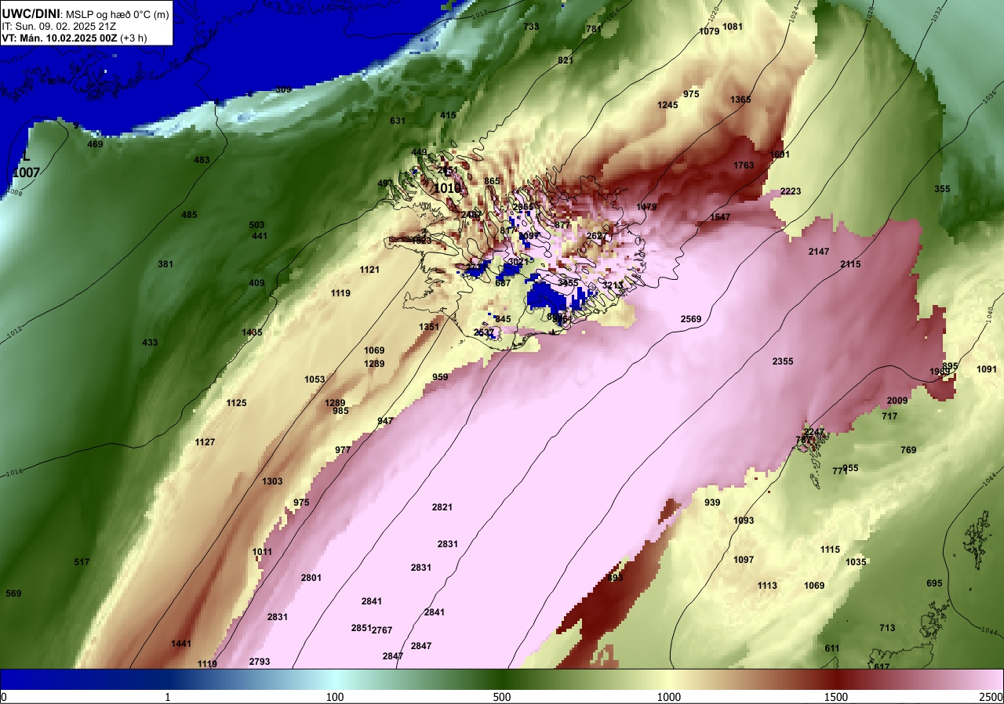Click the 2147 height value
This screenshot has height=704, width=1004.
[819, 252]
